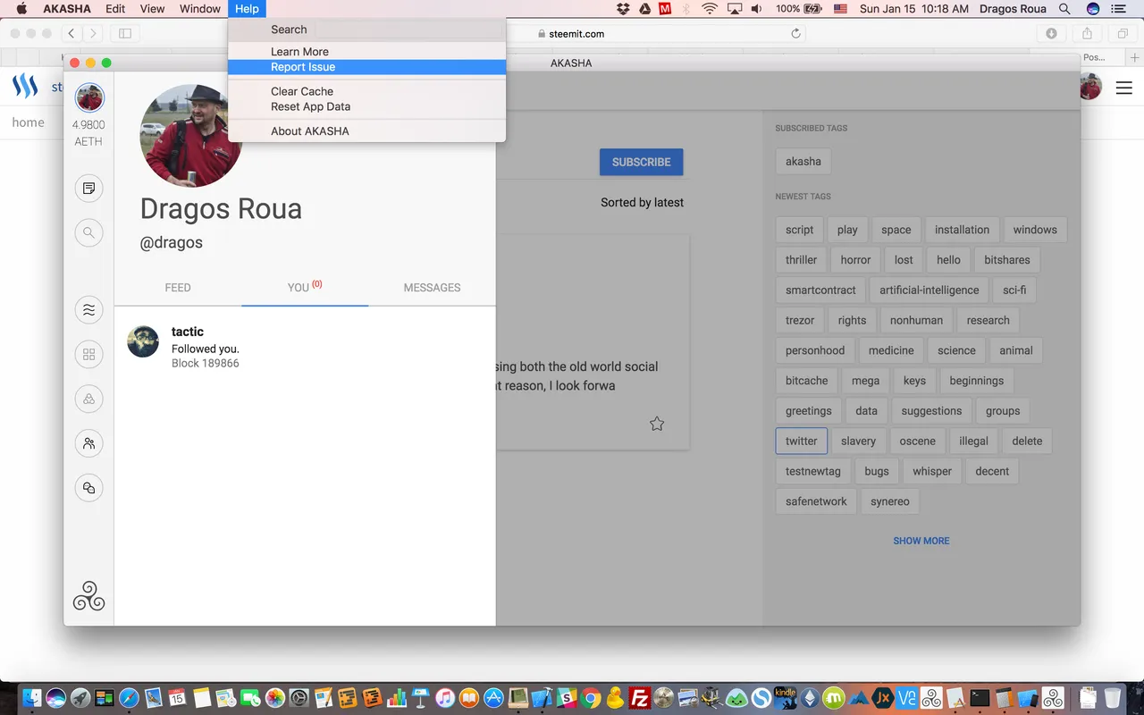Open the Window menu in the menu bar

pos(200,9)
